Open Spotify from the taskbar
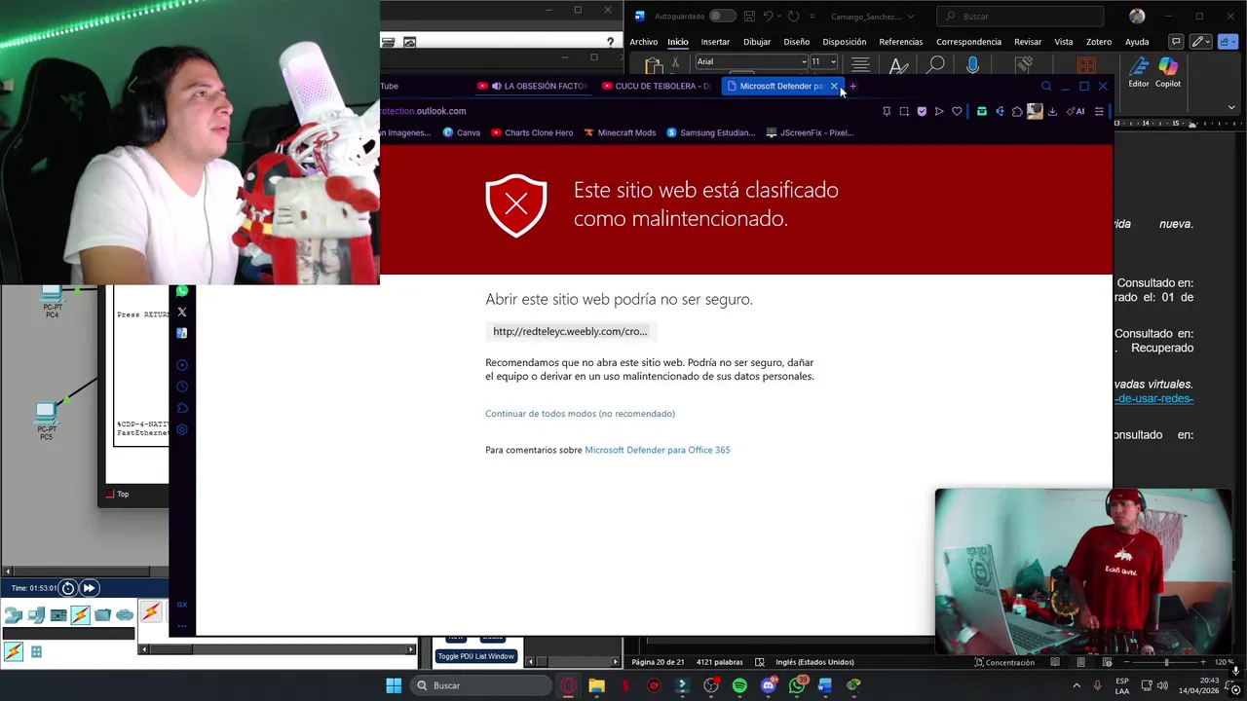 [x=739, y=685]
